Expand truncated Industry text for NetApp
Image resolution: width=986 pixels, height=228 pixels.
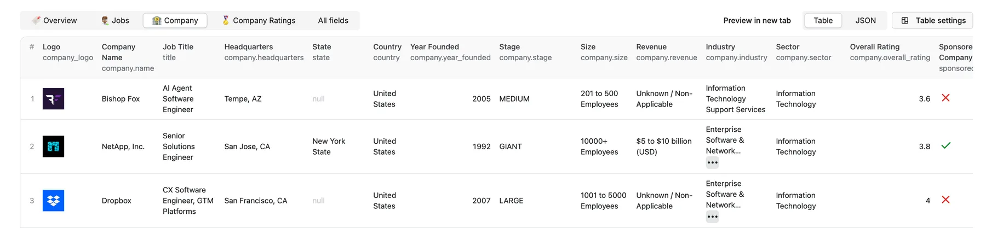pyautogui.click(x=712, y=162)
